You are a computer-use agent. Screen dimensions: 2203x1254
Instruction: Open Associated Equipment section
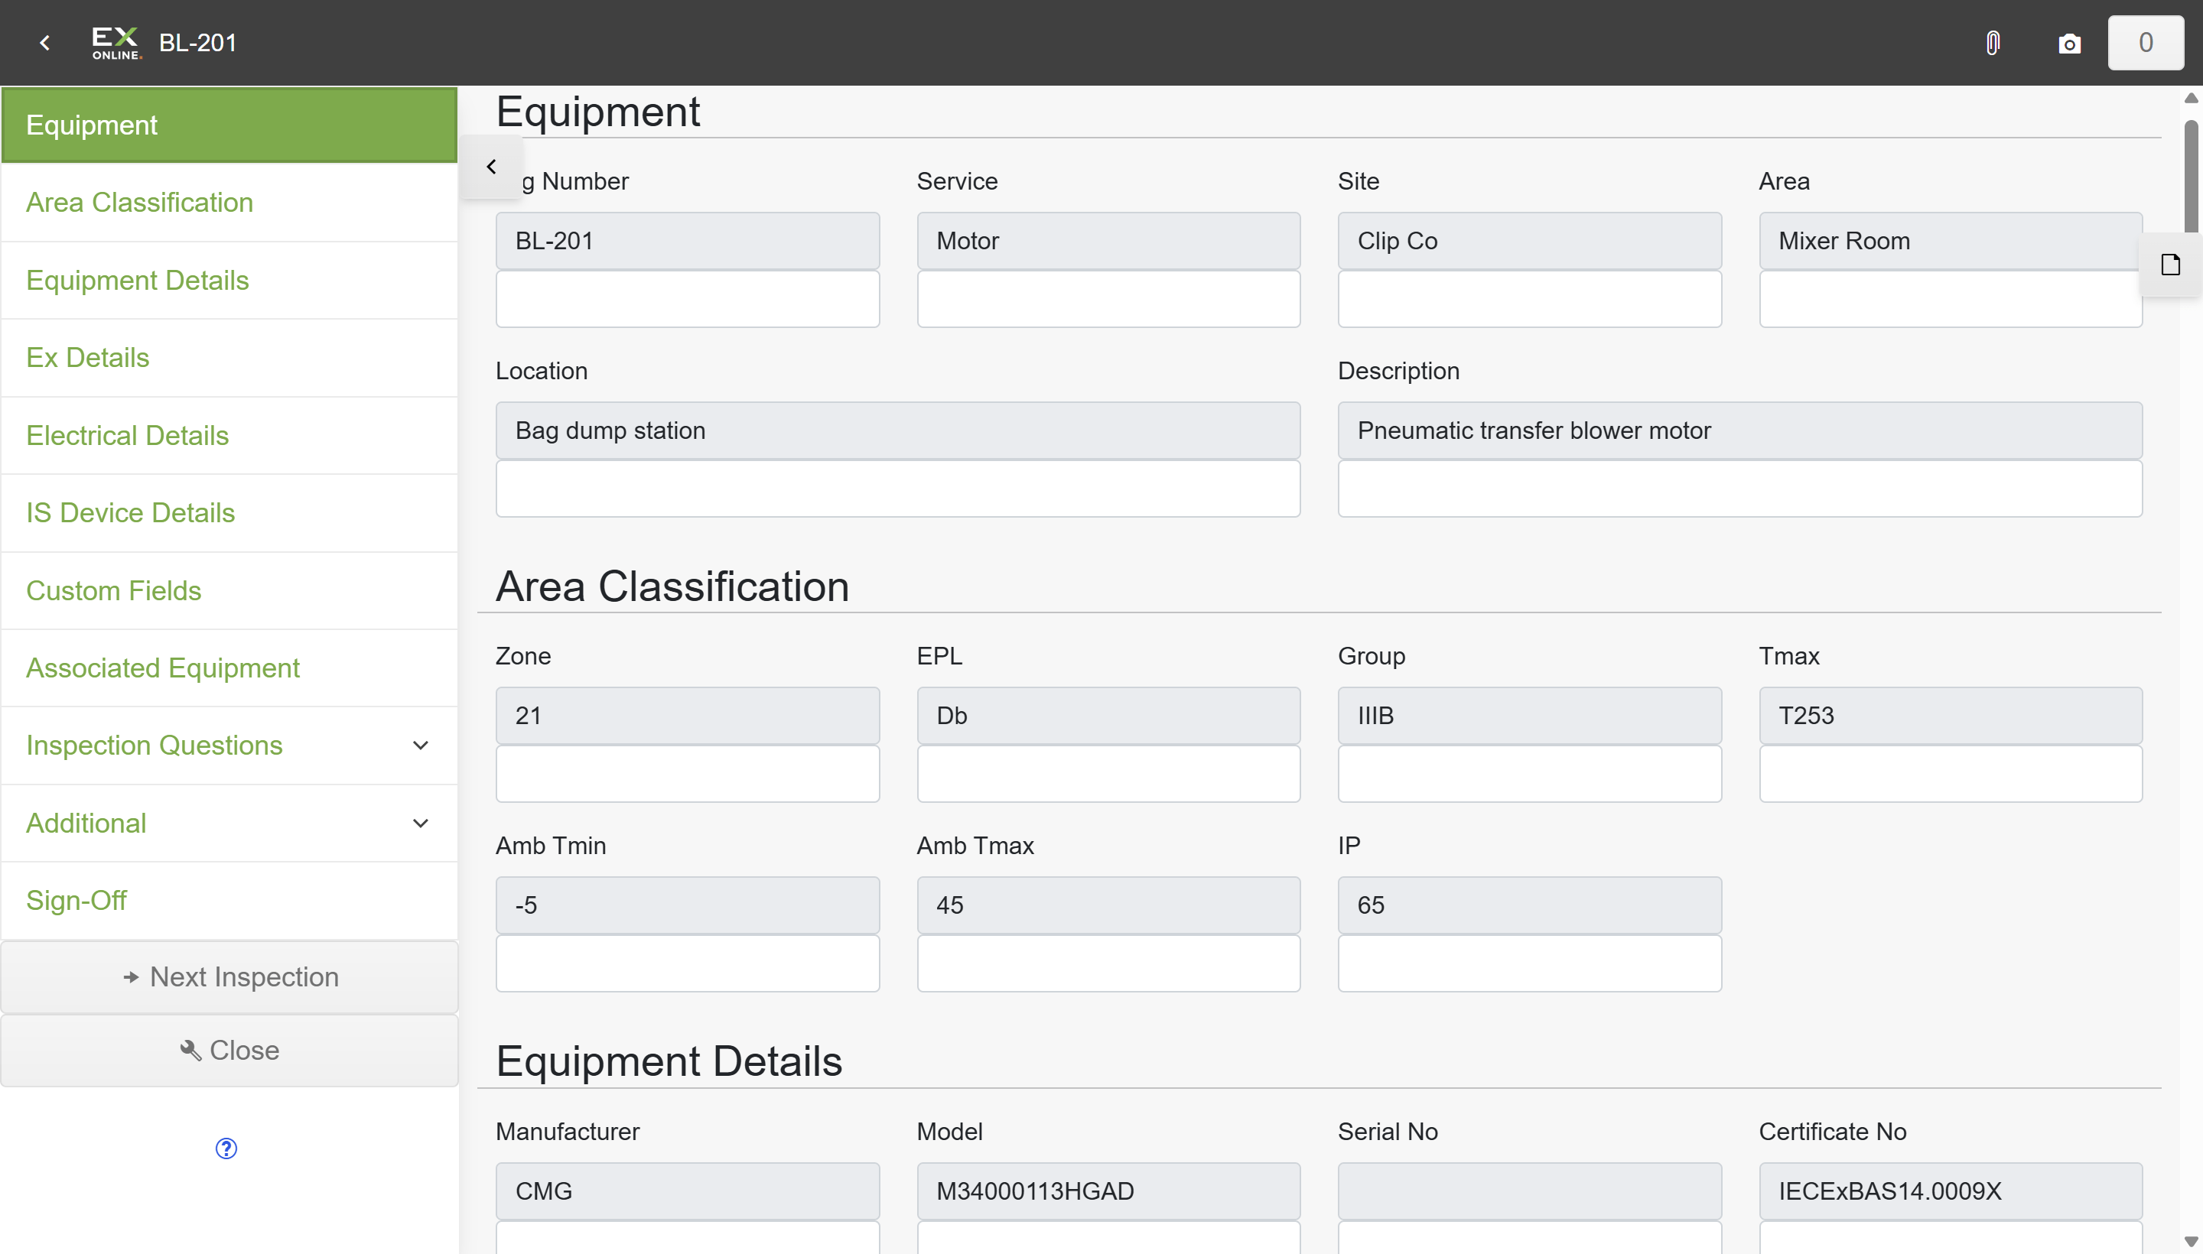click(x=229, y=668)
